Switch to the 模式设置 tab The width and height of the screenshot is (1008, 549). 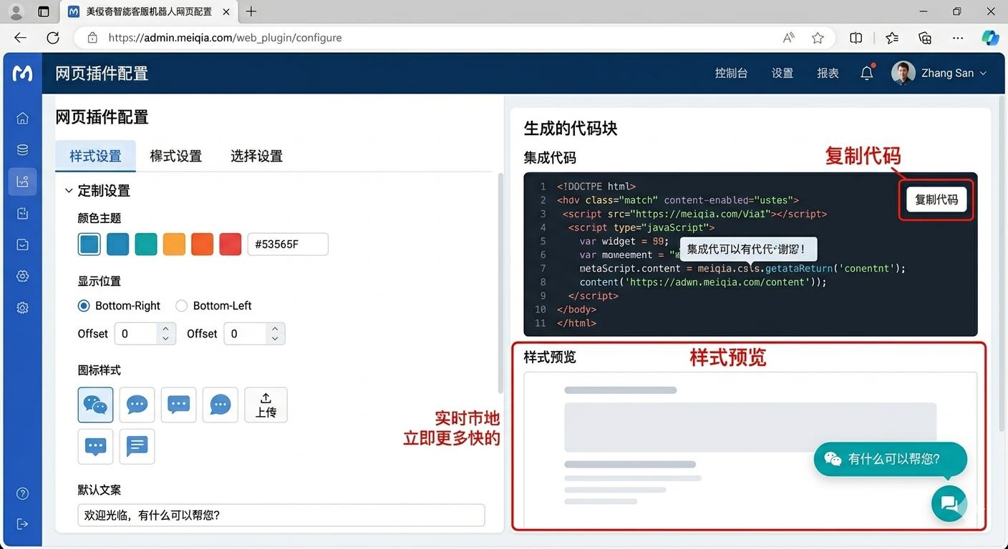coord(175,156)
